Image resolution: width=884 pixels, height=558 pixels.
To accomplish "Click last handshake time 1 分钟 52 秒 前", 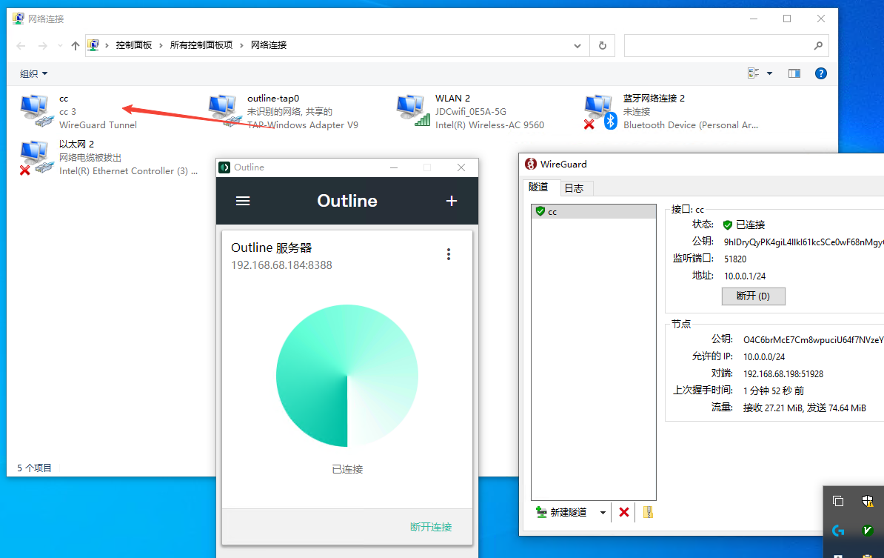I will pos(774,391).
